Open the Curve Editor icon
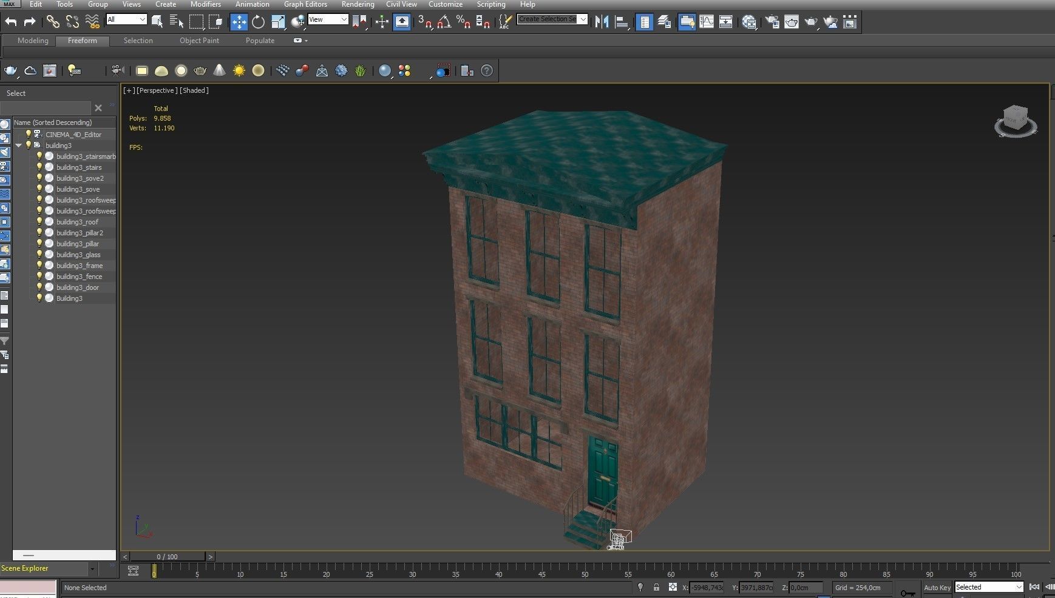Screen dimensions: 1055x598 pos(707,22)
